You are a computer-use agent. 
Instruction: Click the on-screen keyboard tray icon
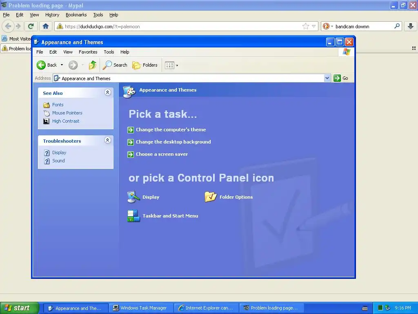365,308
